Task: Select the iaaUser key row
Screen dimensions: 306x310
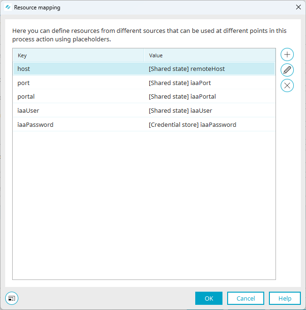Action: point(144,110)
